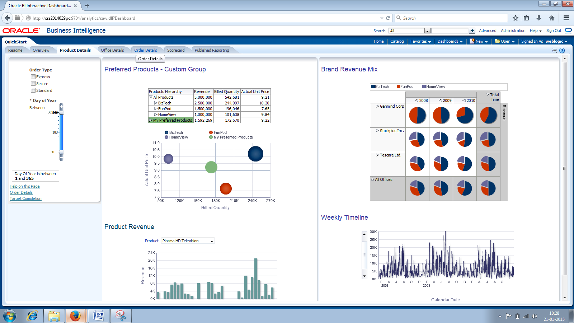Click in the Oracle BI search text field
Image resolution: width=574 pixels, height=323 pixels.
click(450, 31)
